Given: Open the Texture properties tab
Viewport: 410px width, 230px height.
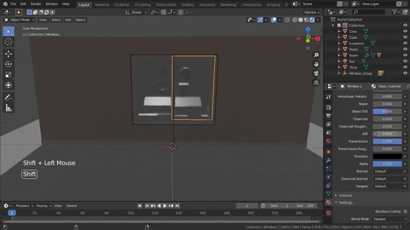Looking at the screenshot, I should click(329, 213).
